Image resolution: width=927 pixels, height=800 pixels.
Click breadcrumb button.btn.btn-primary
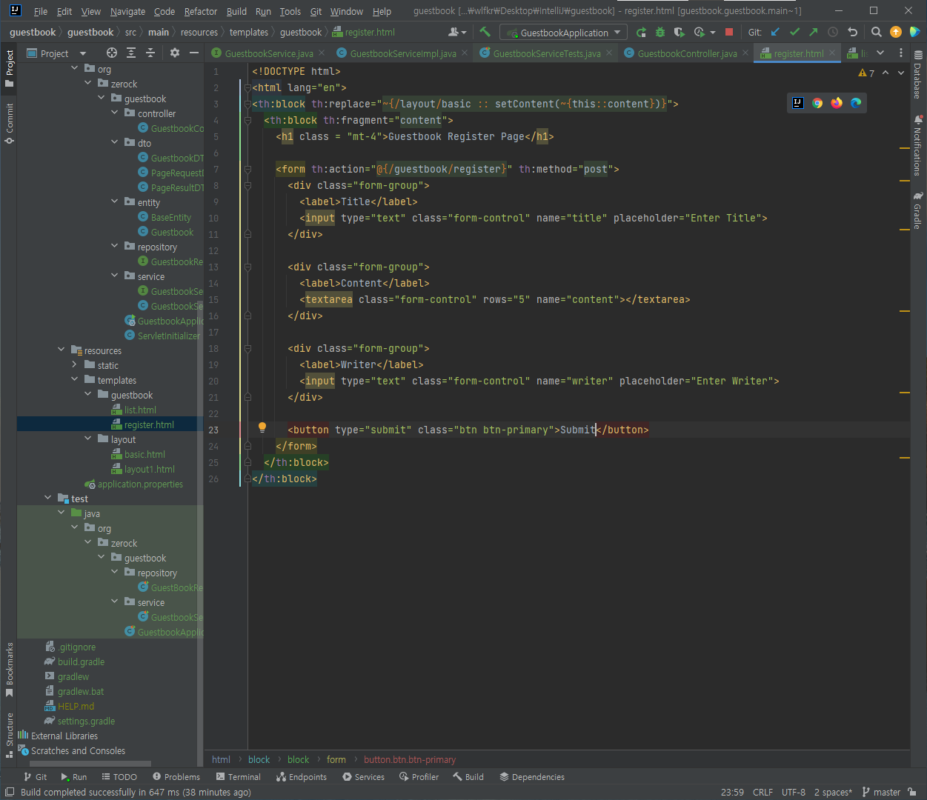pyautogui.click(x=410, y=759)
